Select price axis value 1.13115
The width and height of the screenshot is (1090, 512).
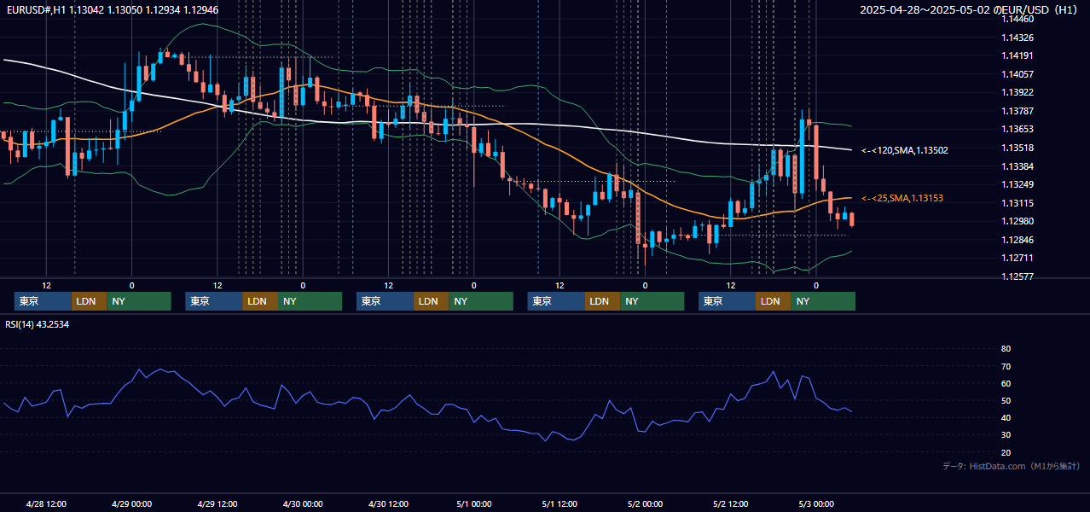[1018, 203]
